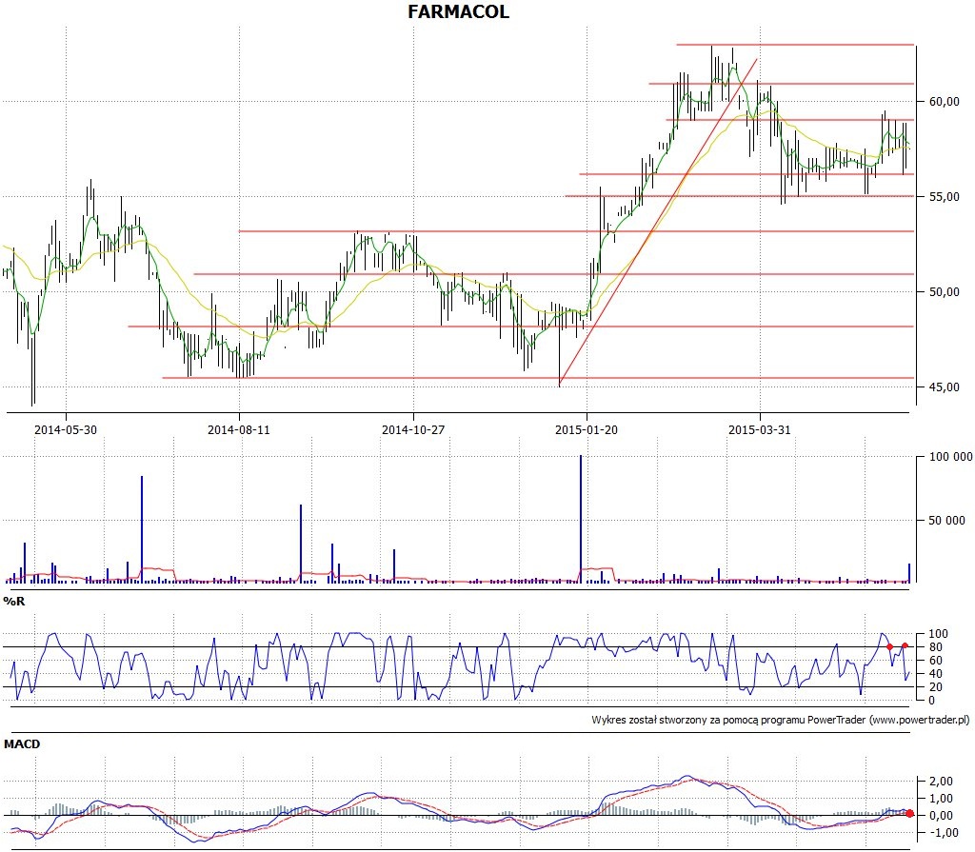Click the 50,00 price axis label

coord(944,291)
